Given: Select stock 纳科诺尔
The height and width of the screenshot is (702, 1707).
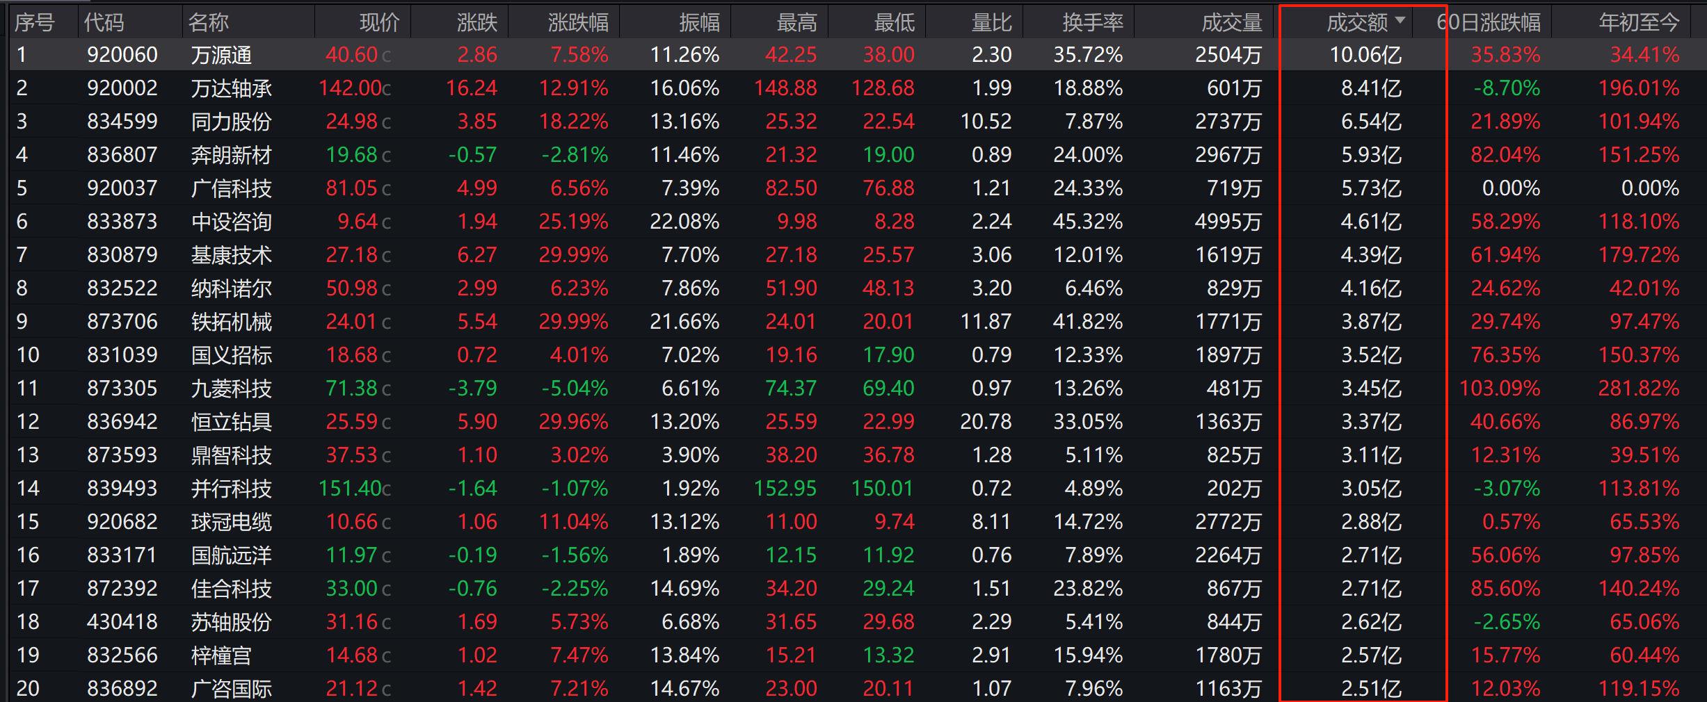Looking at the screenshot, I should (x=232, y=288).
